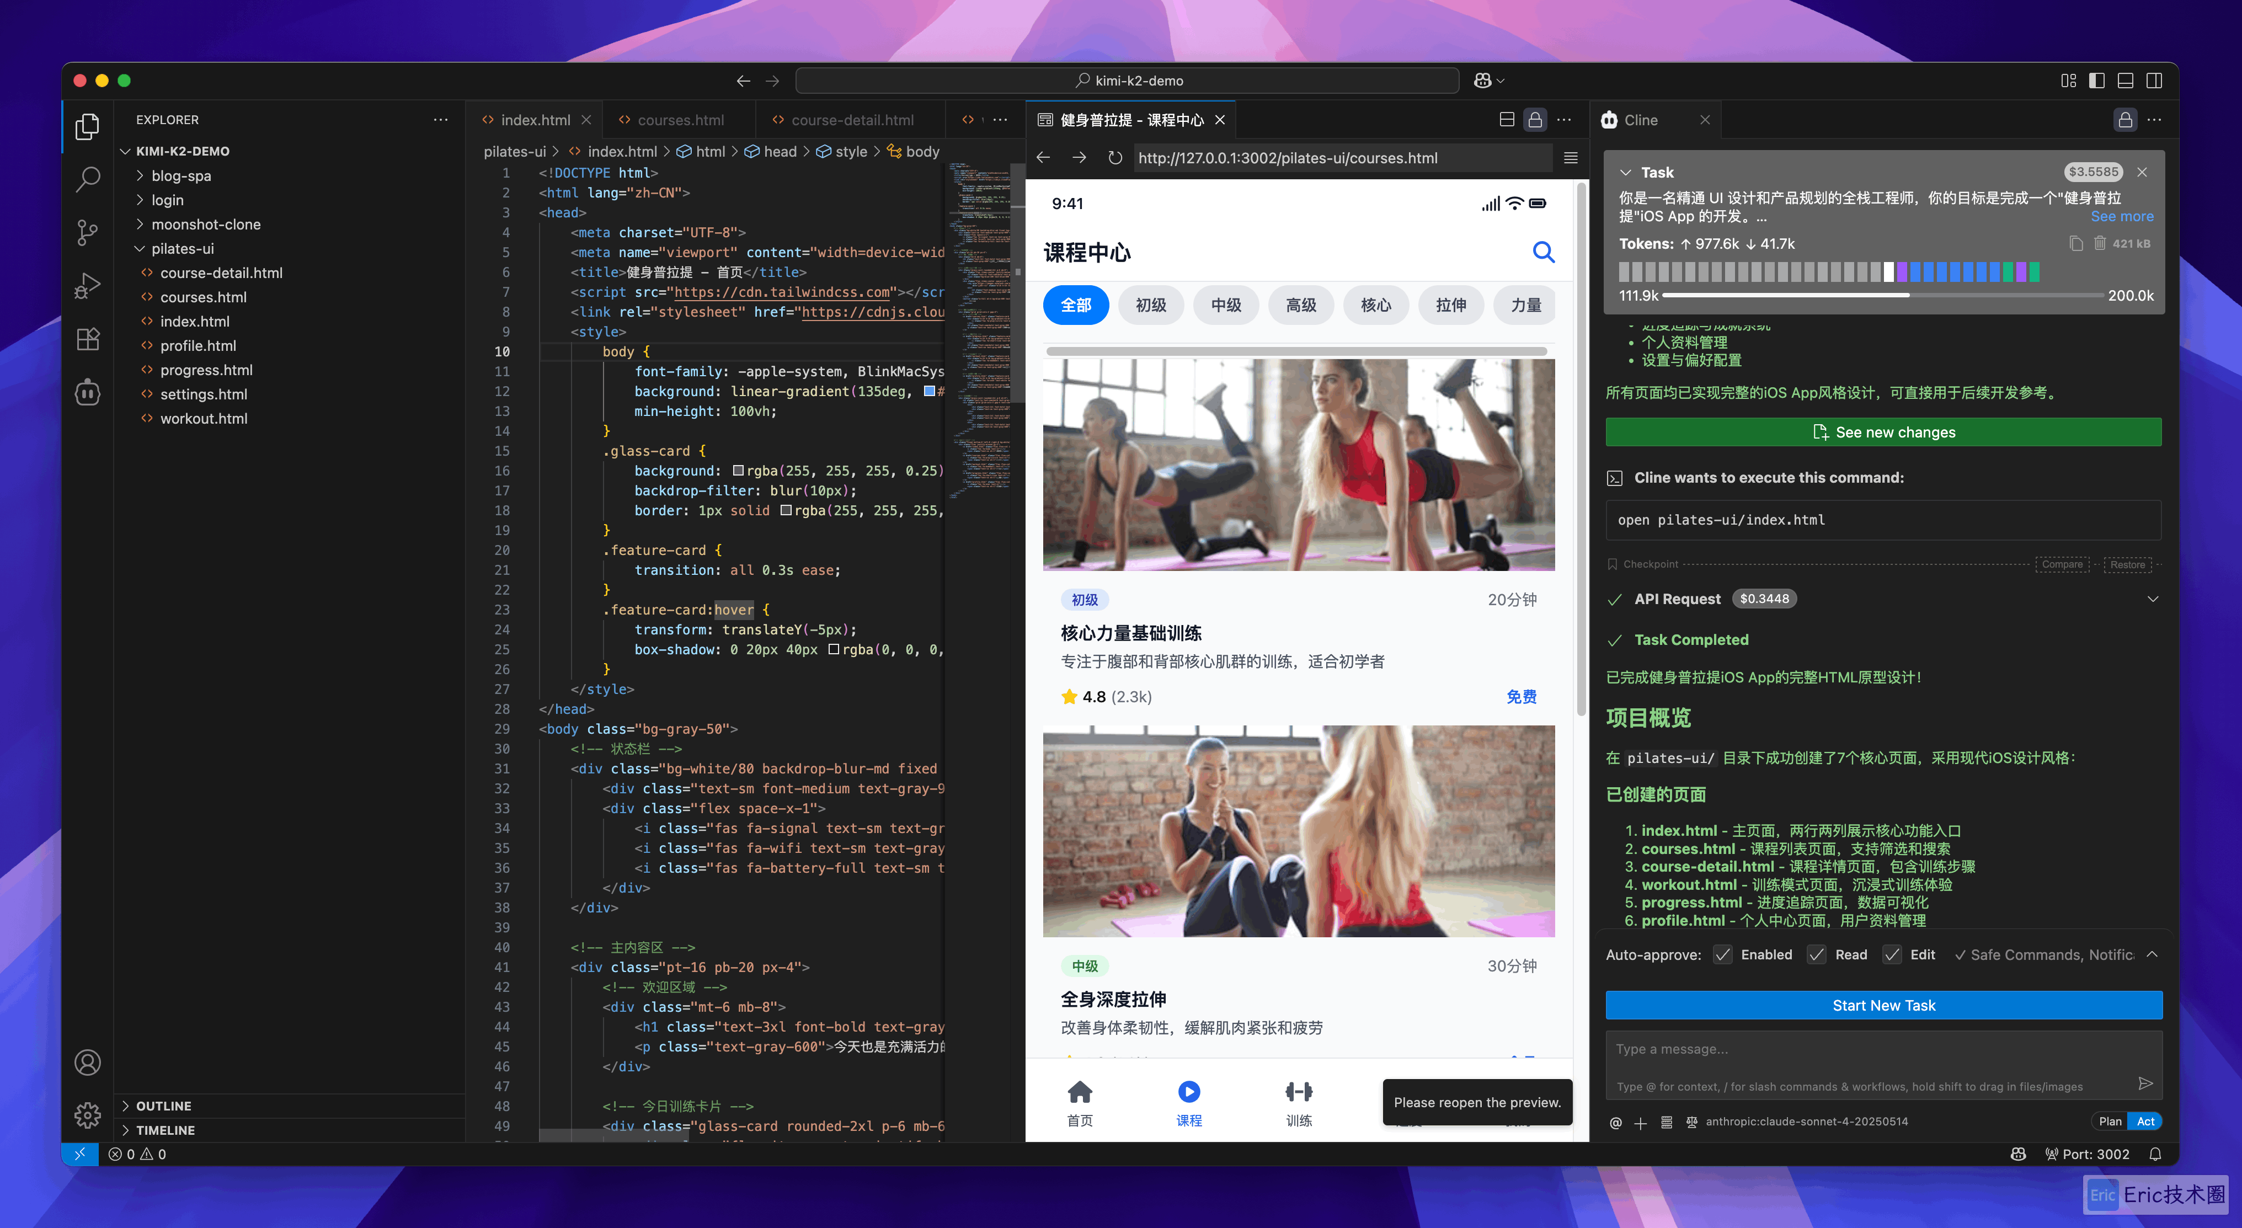
Task: Click the See new changes button
Action: click(x=1883, y=433)
